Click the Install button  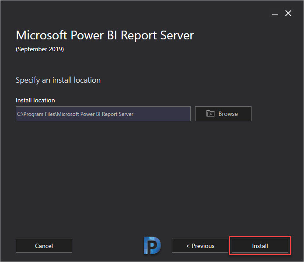(260, 245)
